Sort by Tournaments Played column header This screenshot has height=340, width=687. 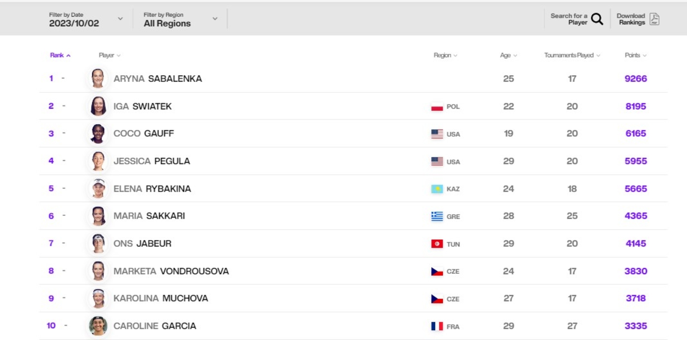coord(572,55)
